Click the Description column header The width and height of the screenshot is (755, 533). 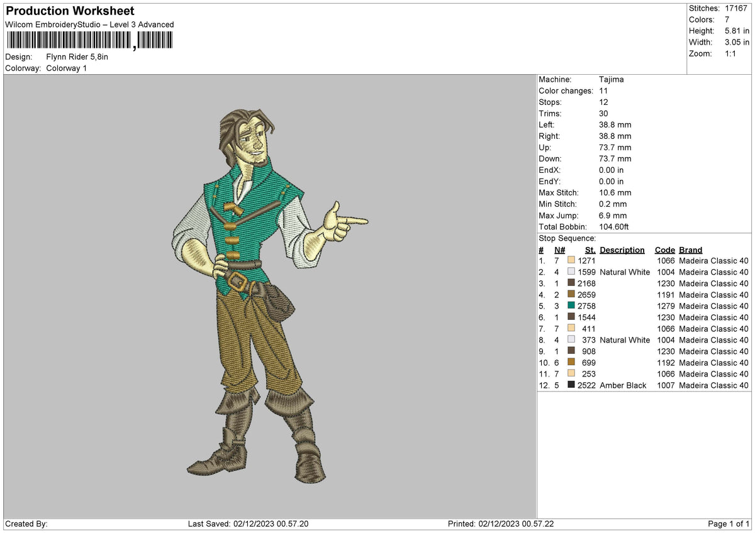pos(622,250)
